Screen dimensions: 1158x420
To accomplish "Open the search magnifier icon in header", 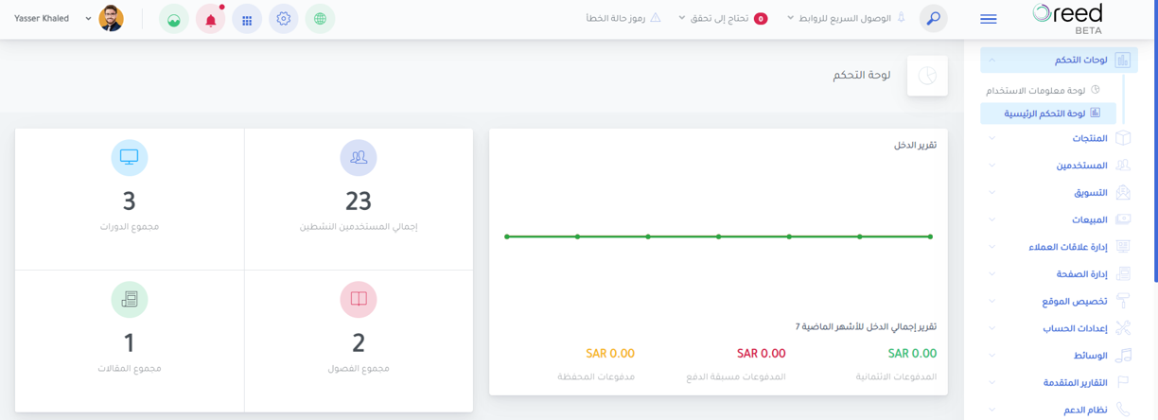I will pyautogui.click(x=934, y=19).
